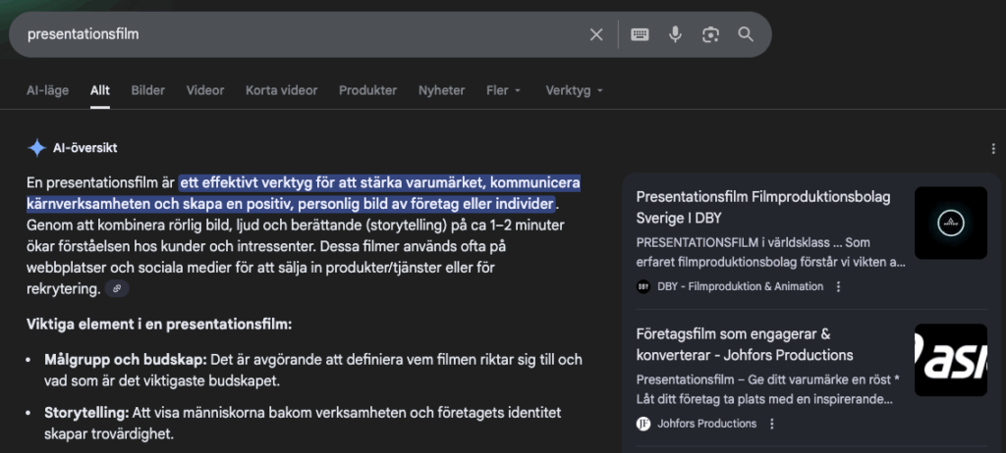Select the Korta videor tab
The image size is (1006, 453).
coord(281,90)
